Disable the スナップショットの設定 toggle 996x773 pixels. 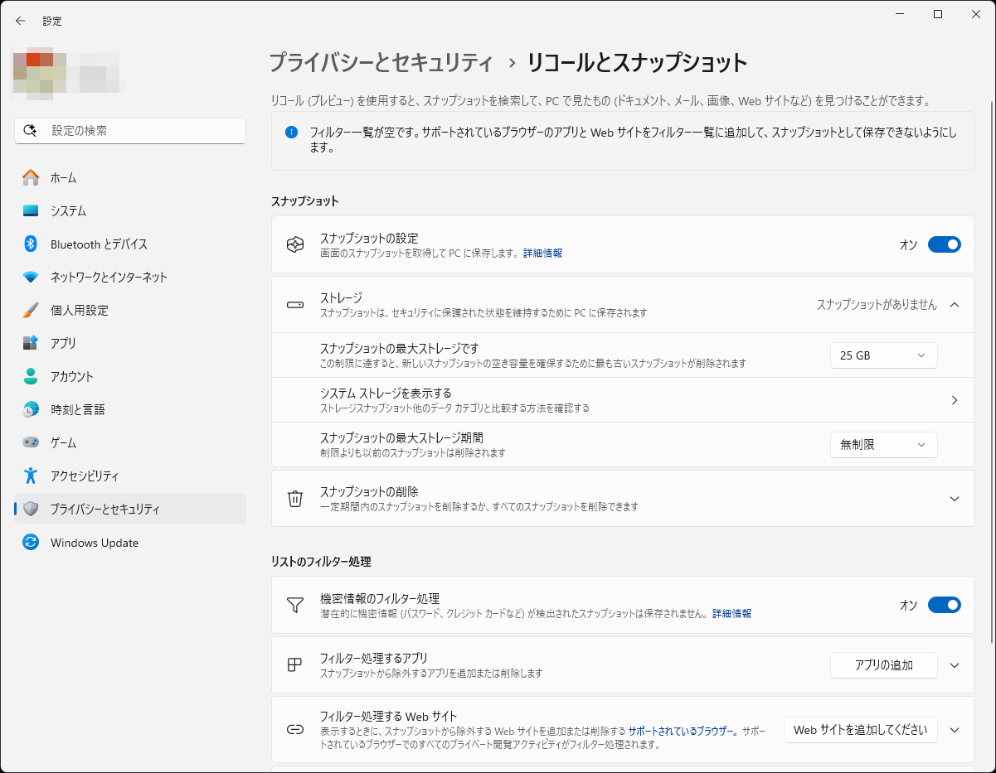tap(944, 244)
